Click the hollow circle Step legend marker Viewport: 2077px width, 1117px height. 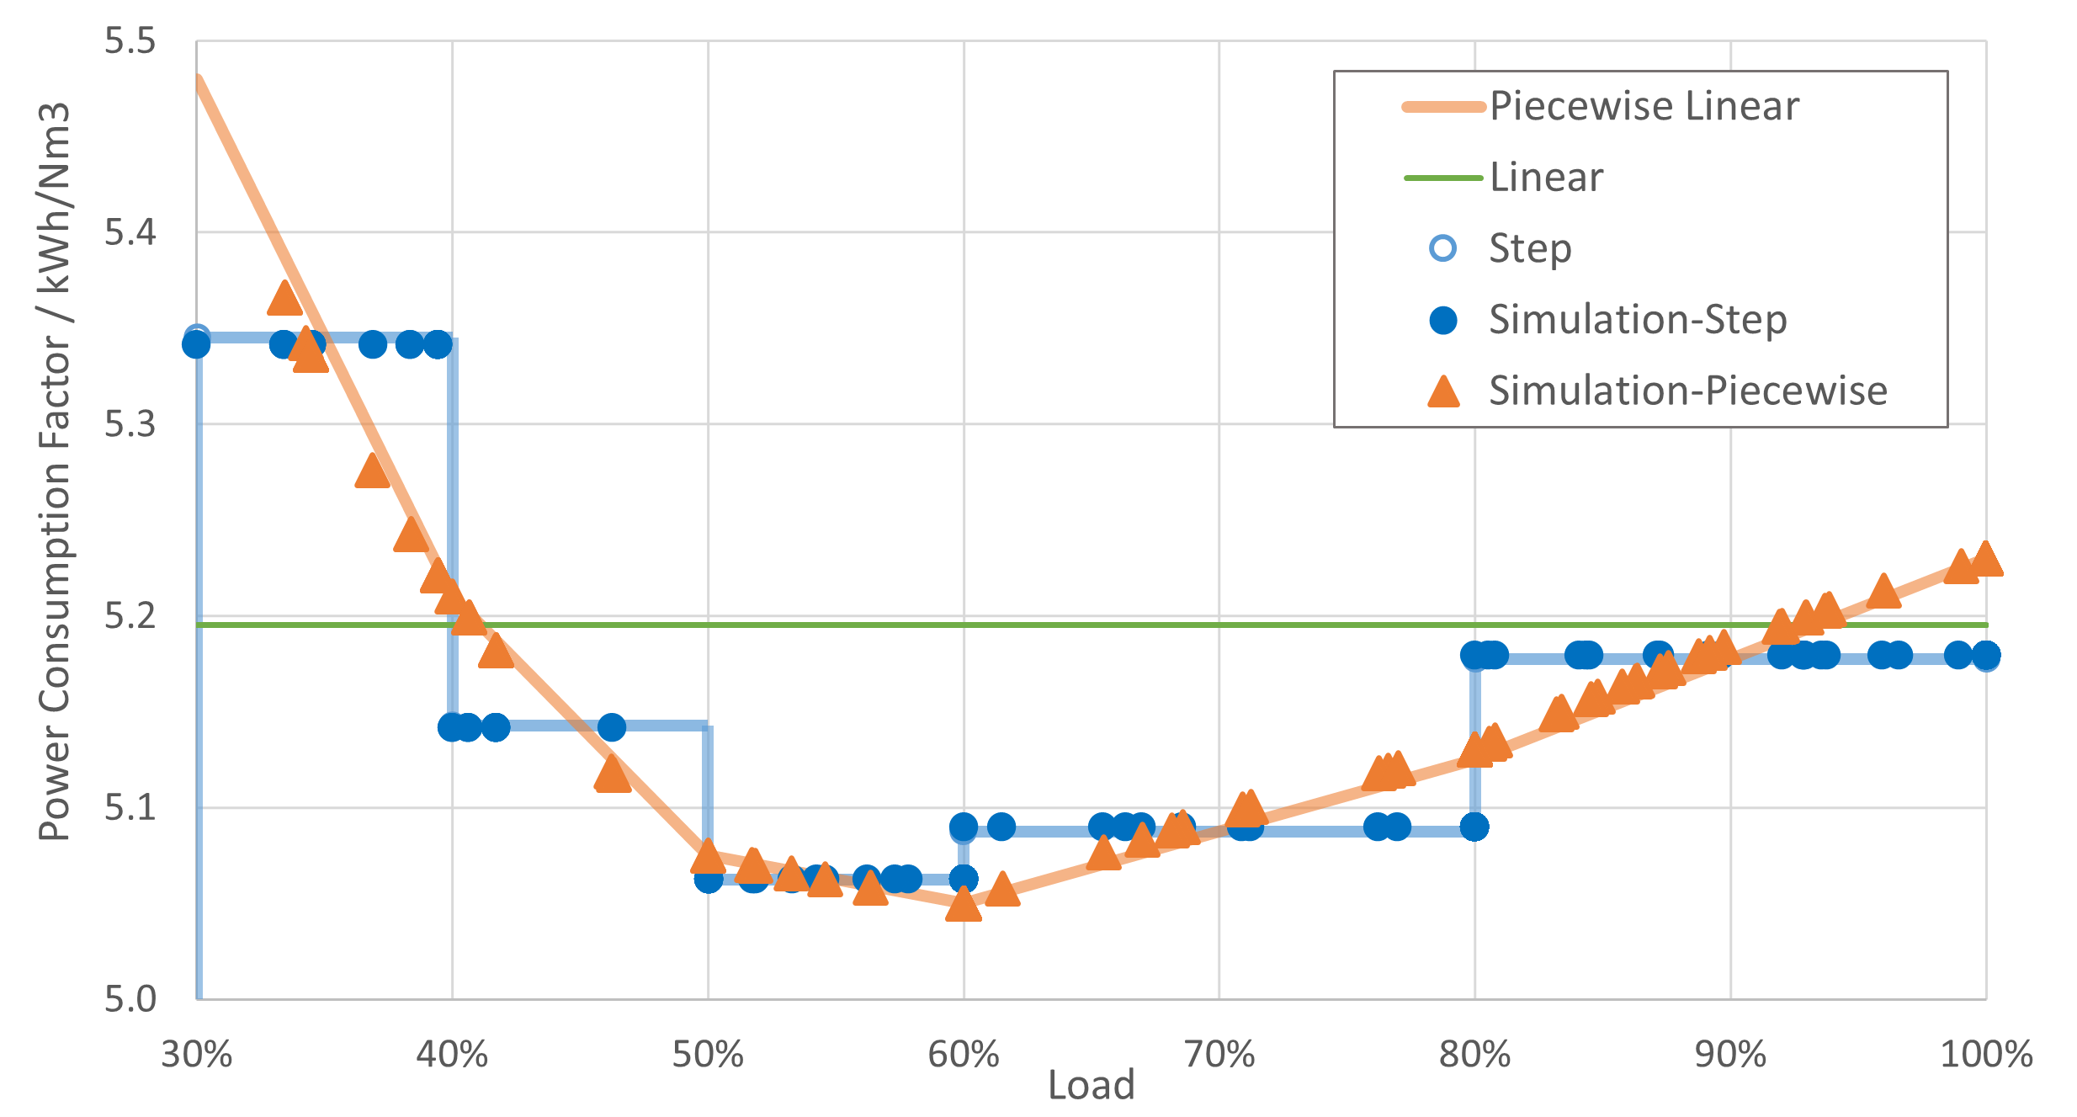click(x=1443, y=248)
